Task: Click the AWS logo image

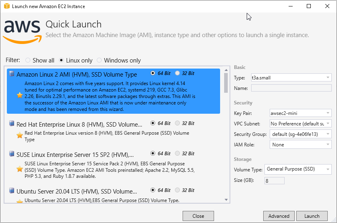Action: click(22, 32)
